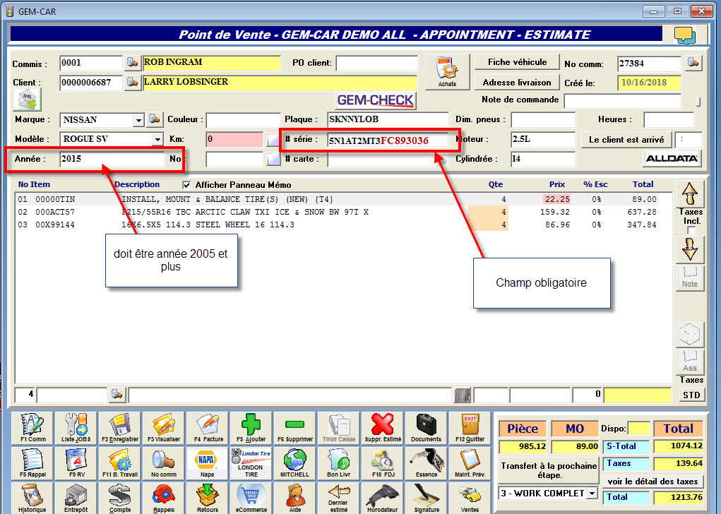Screen dimensions: 721x514
Task: Launch the Napa catalog
Action: [x=208, y=463]
